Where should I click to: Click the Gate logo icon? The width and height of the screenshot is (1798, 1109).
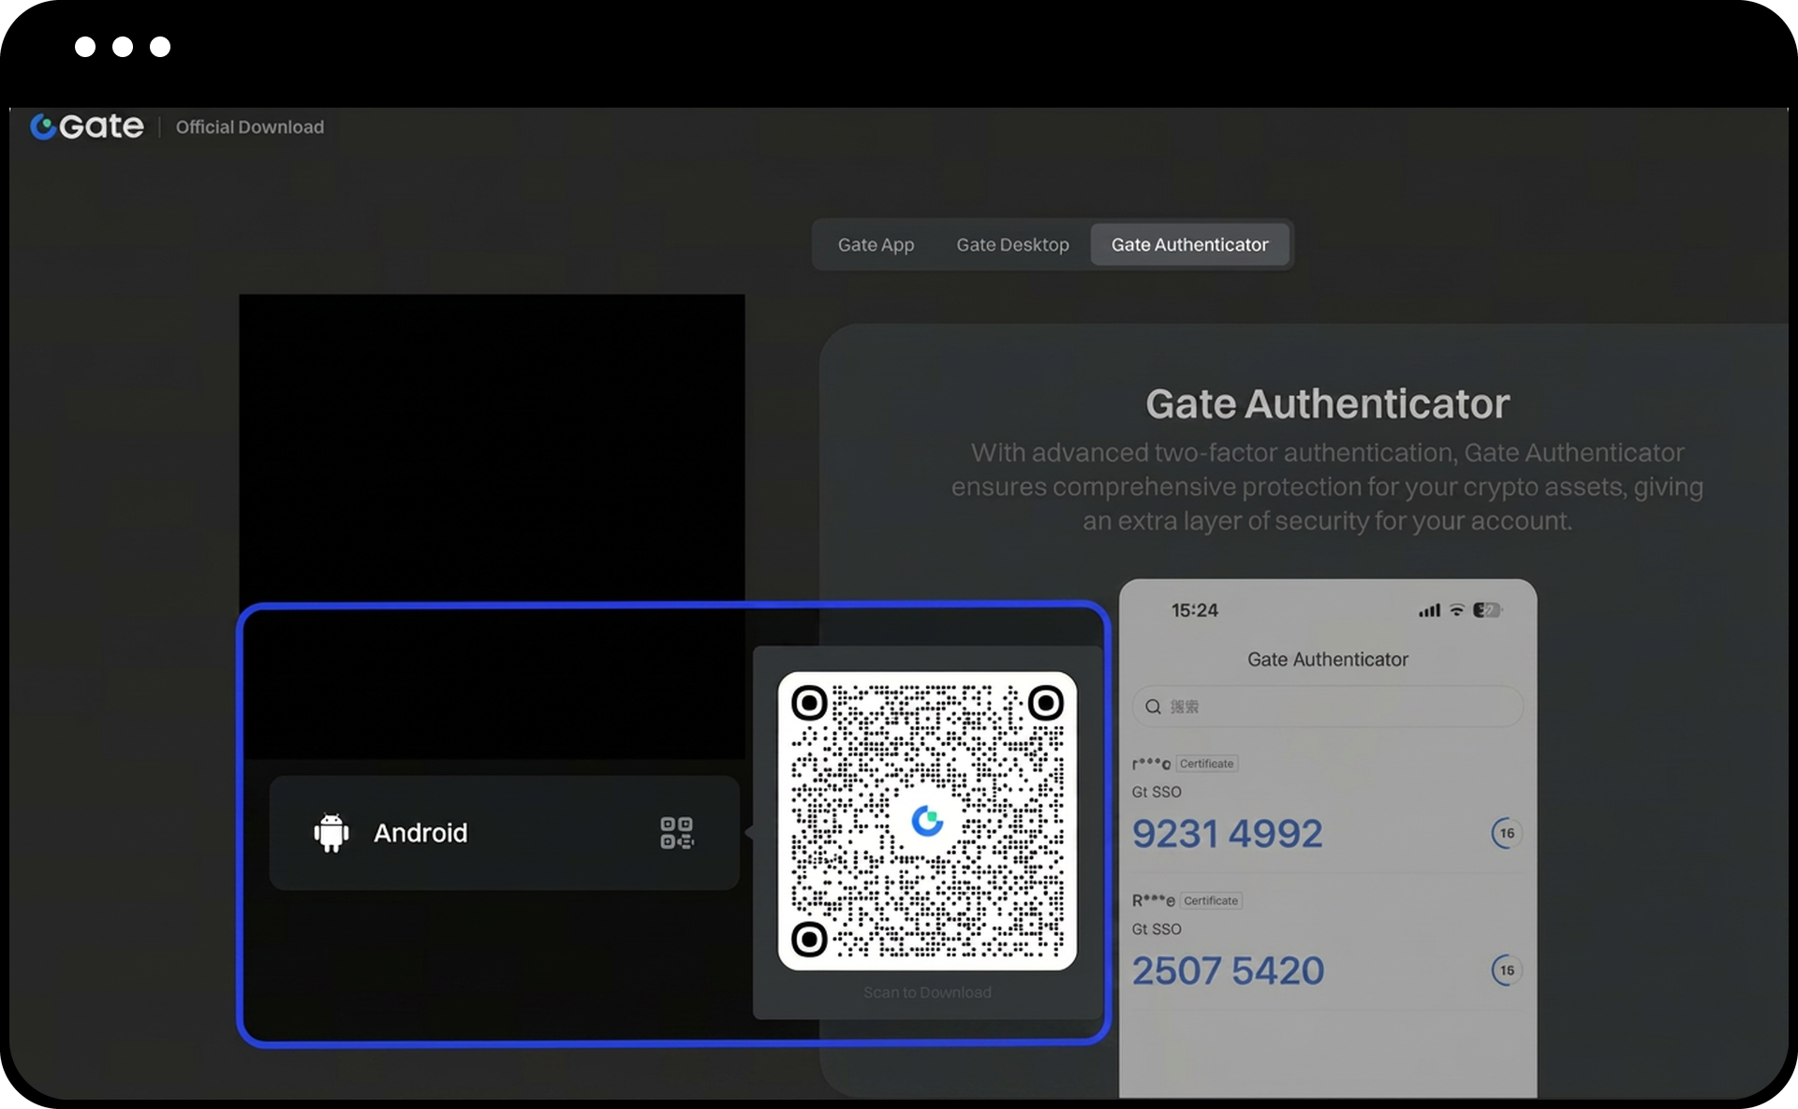[43, 126]
